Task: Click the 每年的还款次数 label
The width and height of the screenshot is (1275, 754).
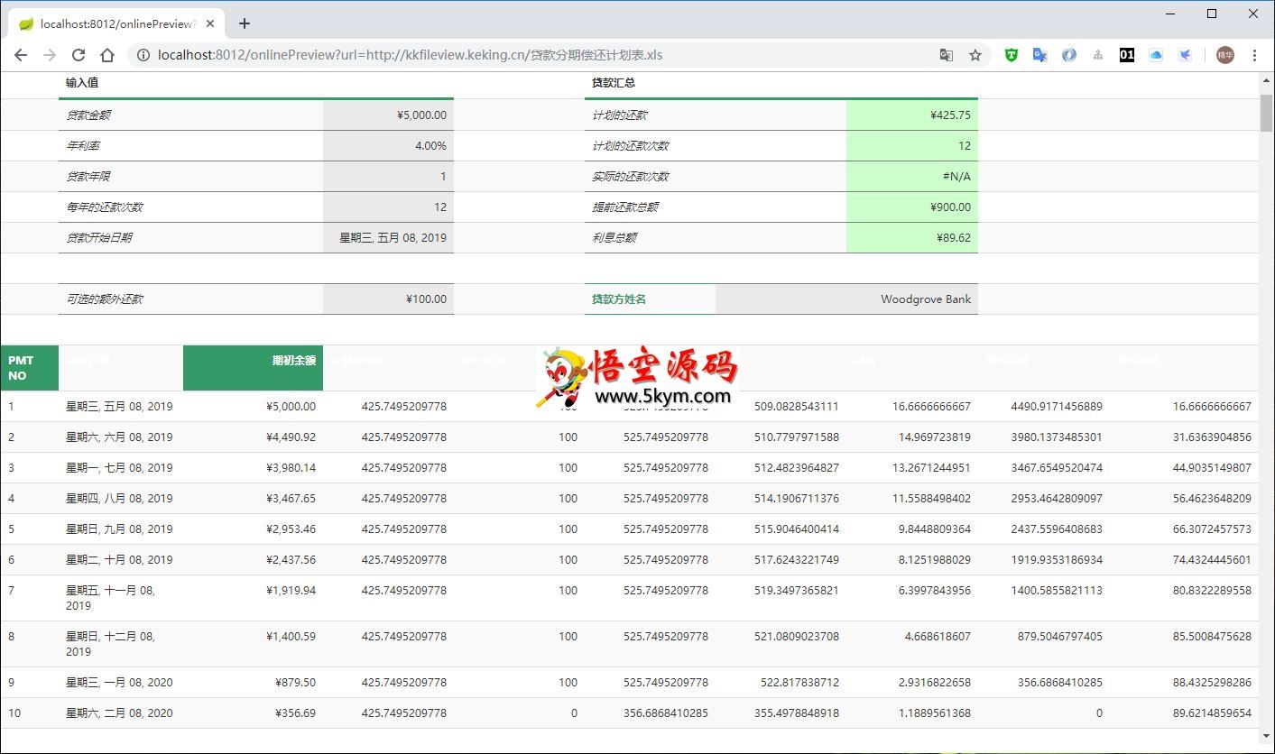Action: [105, 207]
